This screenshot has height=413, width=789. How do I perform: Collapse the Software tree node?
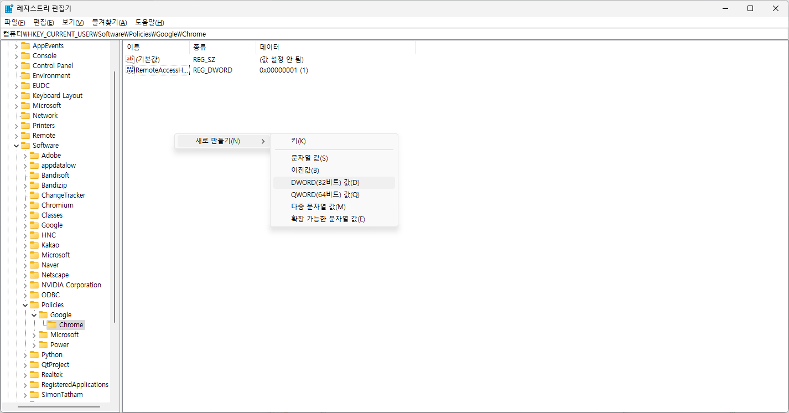[x=16, y=146]
